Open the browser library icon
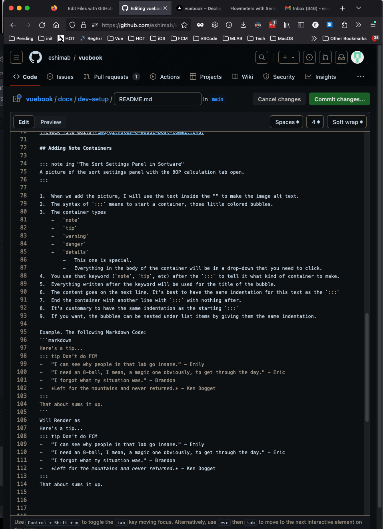This screenshot has width=383, height=529. pos(287,25)
